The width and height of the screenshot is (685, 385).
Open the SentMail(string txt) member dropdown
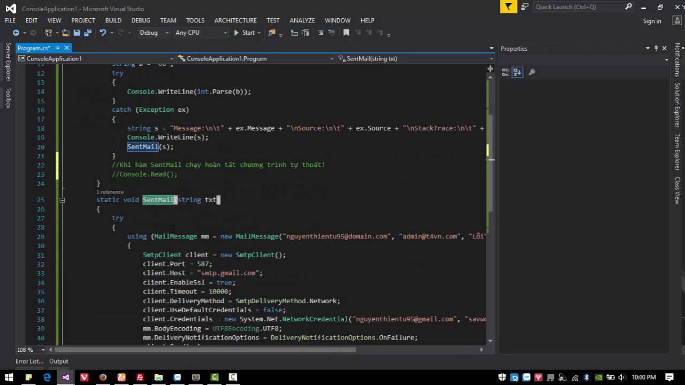[x=491, y=59]
